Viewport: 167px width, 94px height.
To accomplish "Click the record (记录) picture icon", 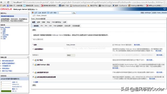I will coord(48,13).
